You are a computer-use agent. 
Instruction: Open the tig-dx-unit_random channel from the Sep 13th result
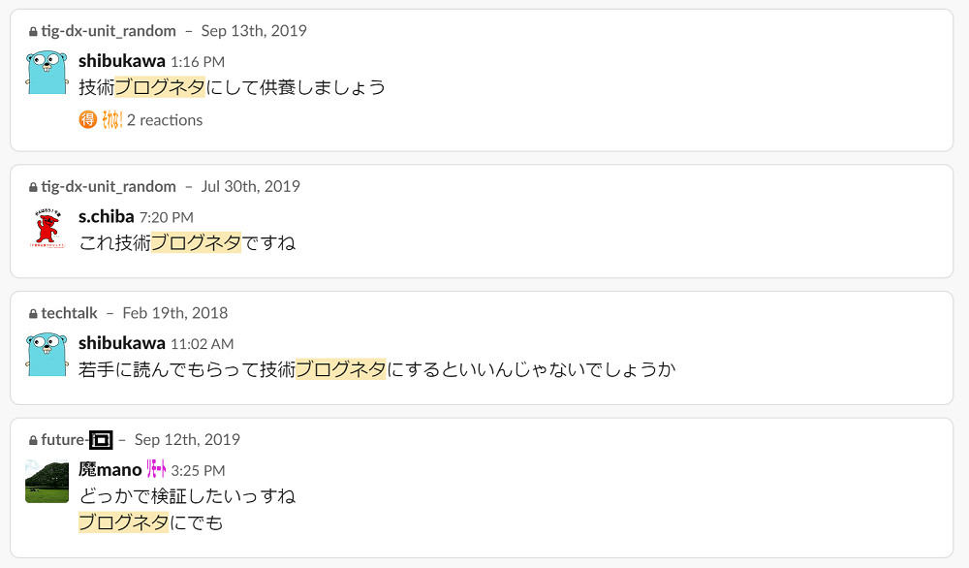[109, 31]
